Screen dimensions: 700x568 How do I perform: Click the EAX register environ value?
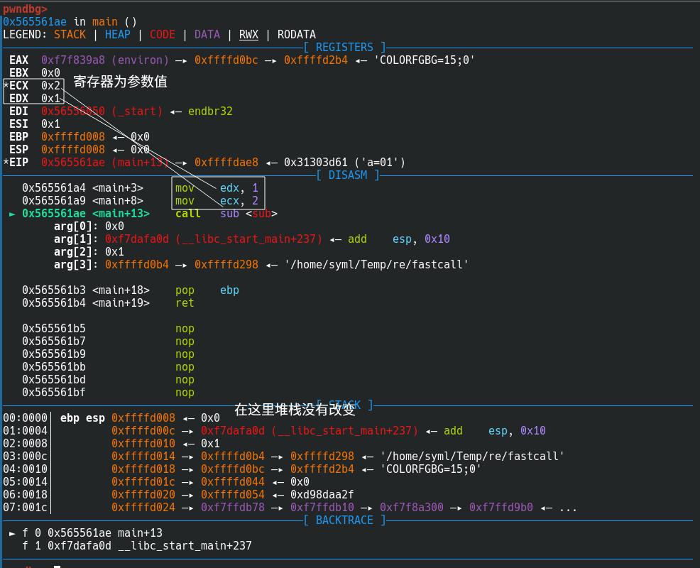click(105, 60)
